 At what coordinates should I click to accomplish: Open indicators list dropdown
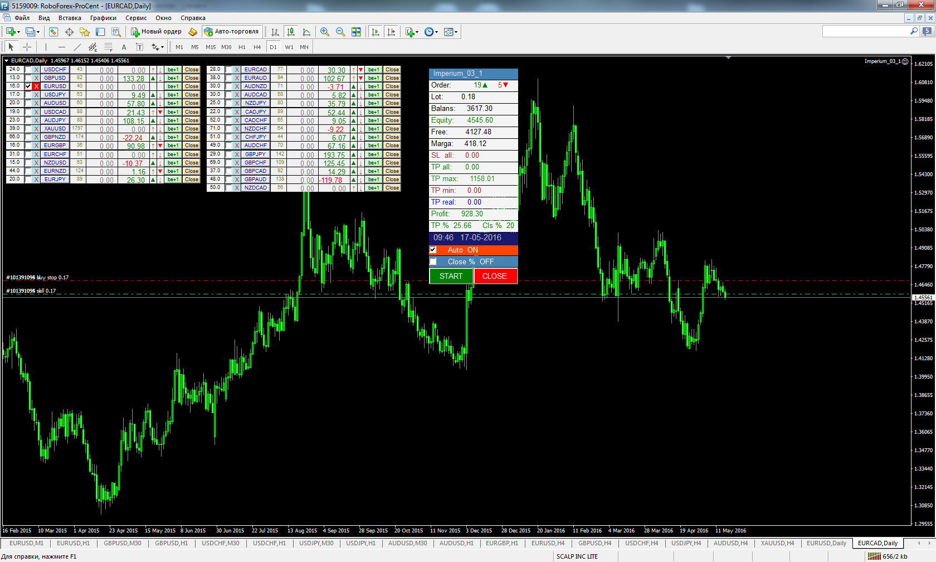coord(417,32)
